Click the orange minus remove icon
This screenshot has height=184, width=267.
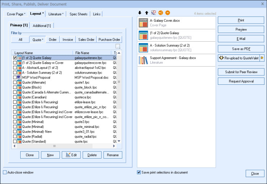[168, 13]
